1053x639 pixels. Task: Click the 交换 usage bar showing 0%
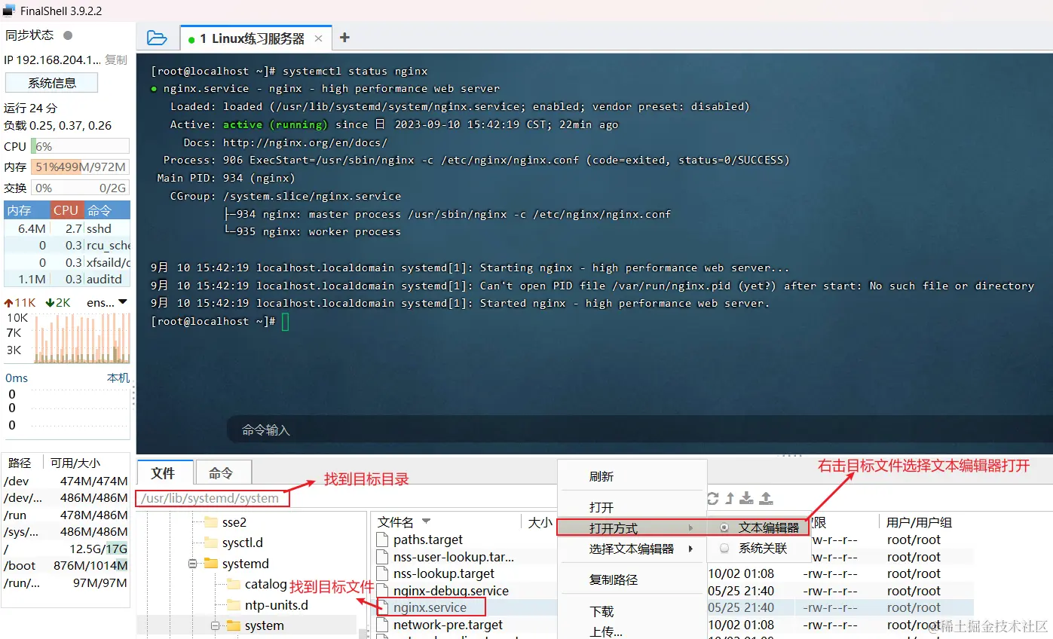(80, 188)
